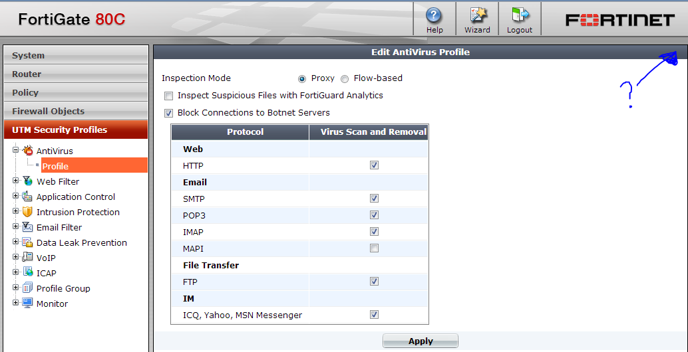Click the AntiVirus label in tree

[x=55, y=151]
